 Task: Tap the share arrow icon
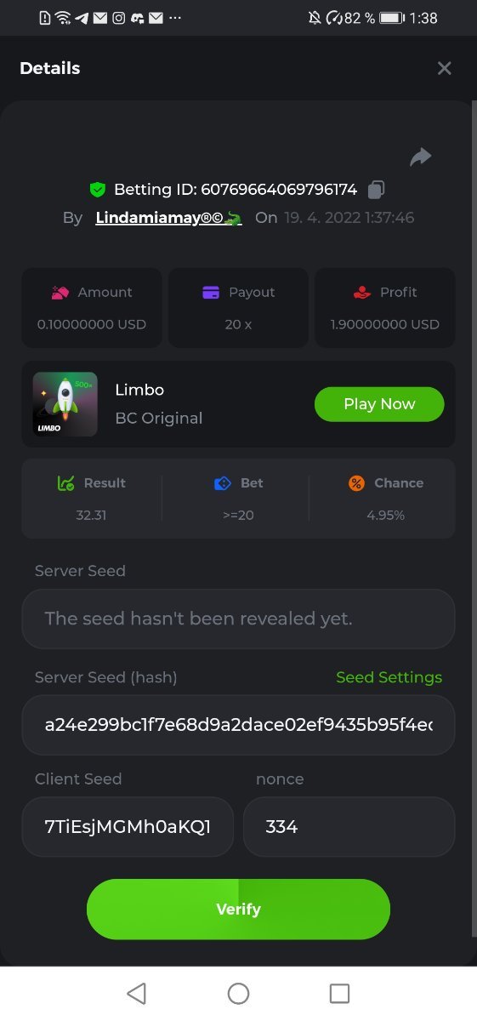pyautogui.click(x=421, y=157)
